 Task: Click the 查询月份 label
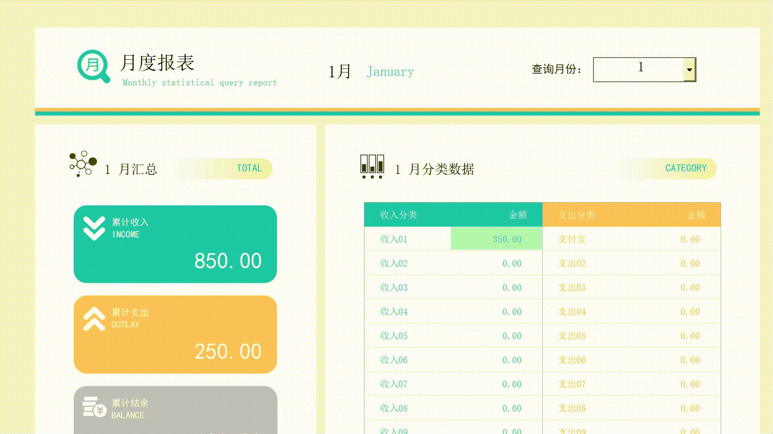tap(557, 69)
